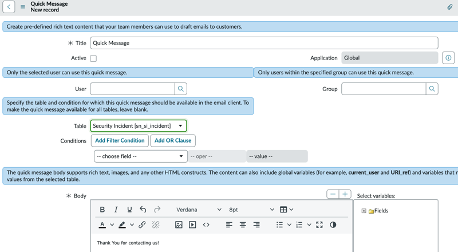This screenshot has height=252, width=458.
Task: Open the highlight color options arrow
Action: click(132, 225)
